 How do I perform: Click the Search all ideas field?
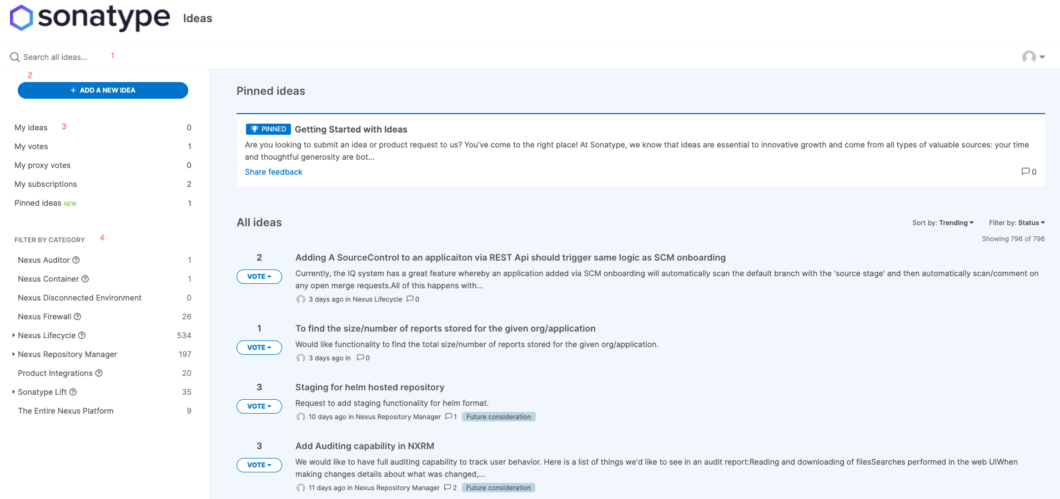(x=56, y=57)
